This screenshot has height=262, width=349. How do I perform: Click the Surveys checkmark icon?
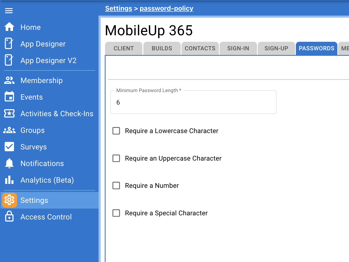pyautogui.click(x=9, y=147)
